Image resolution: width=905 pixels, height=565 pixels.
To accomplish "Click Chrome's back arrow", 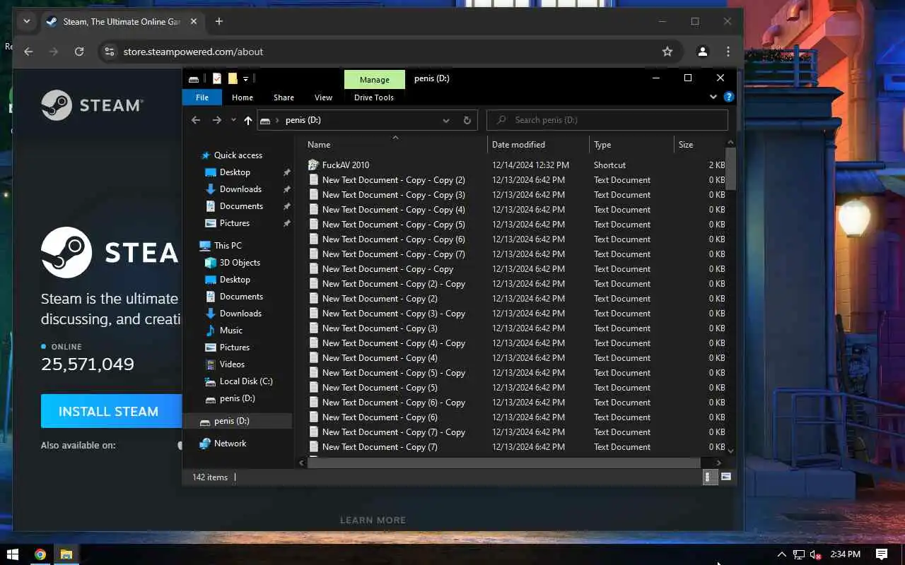I will pos(28,52).
